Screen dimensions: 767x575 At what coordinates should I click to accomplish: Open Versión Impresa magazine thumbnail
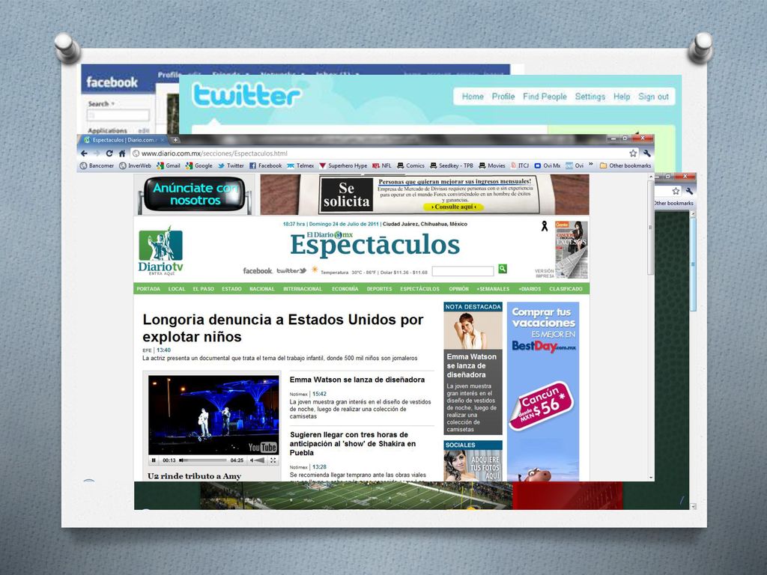[572, 249]
